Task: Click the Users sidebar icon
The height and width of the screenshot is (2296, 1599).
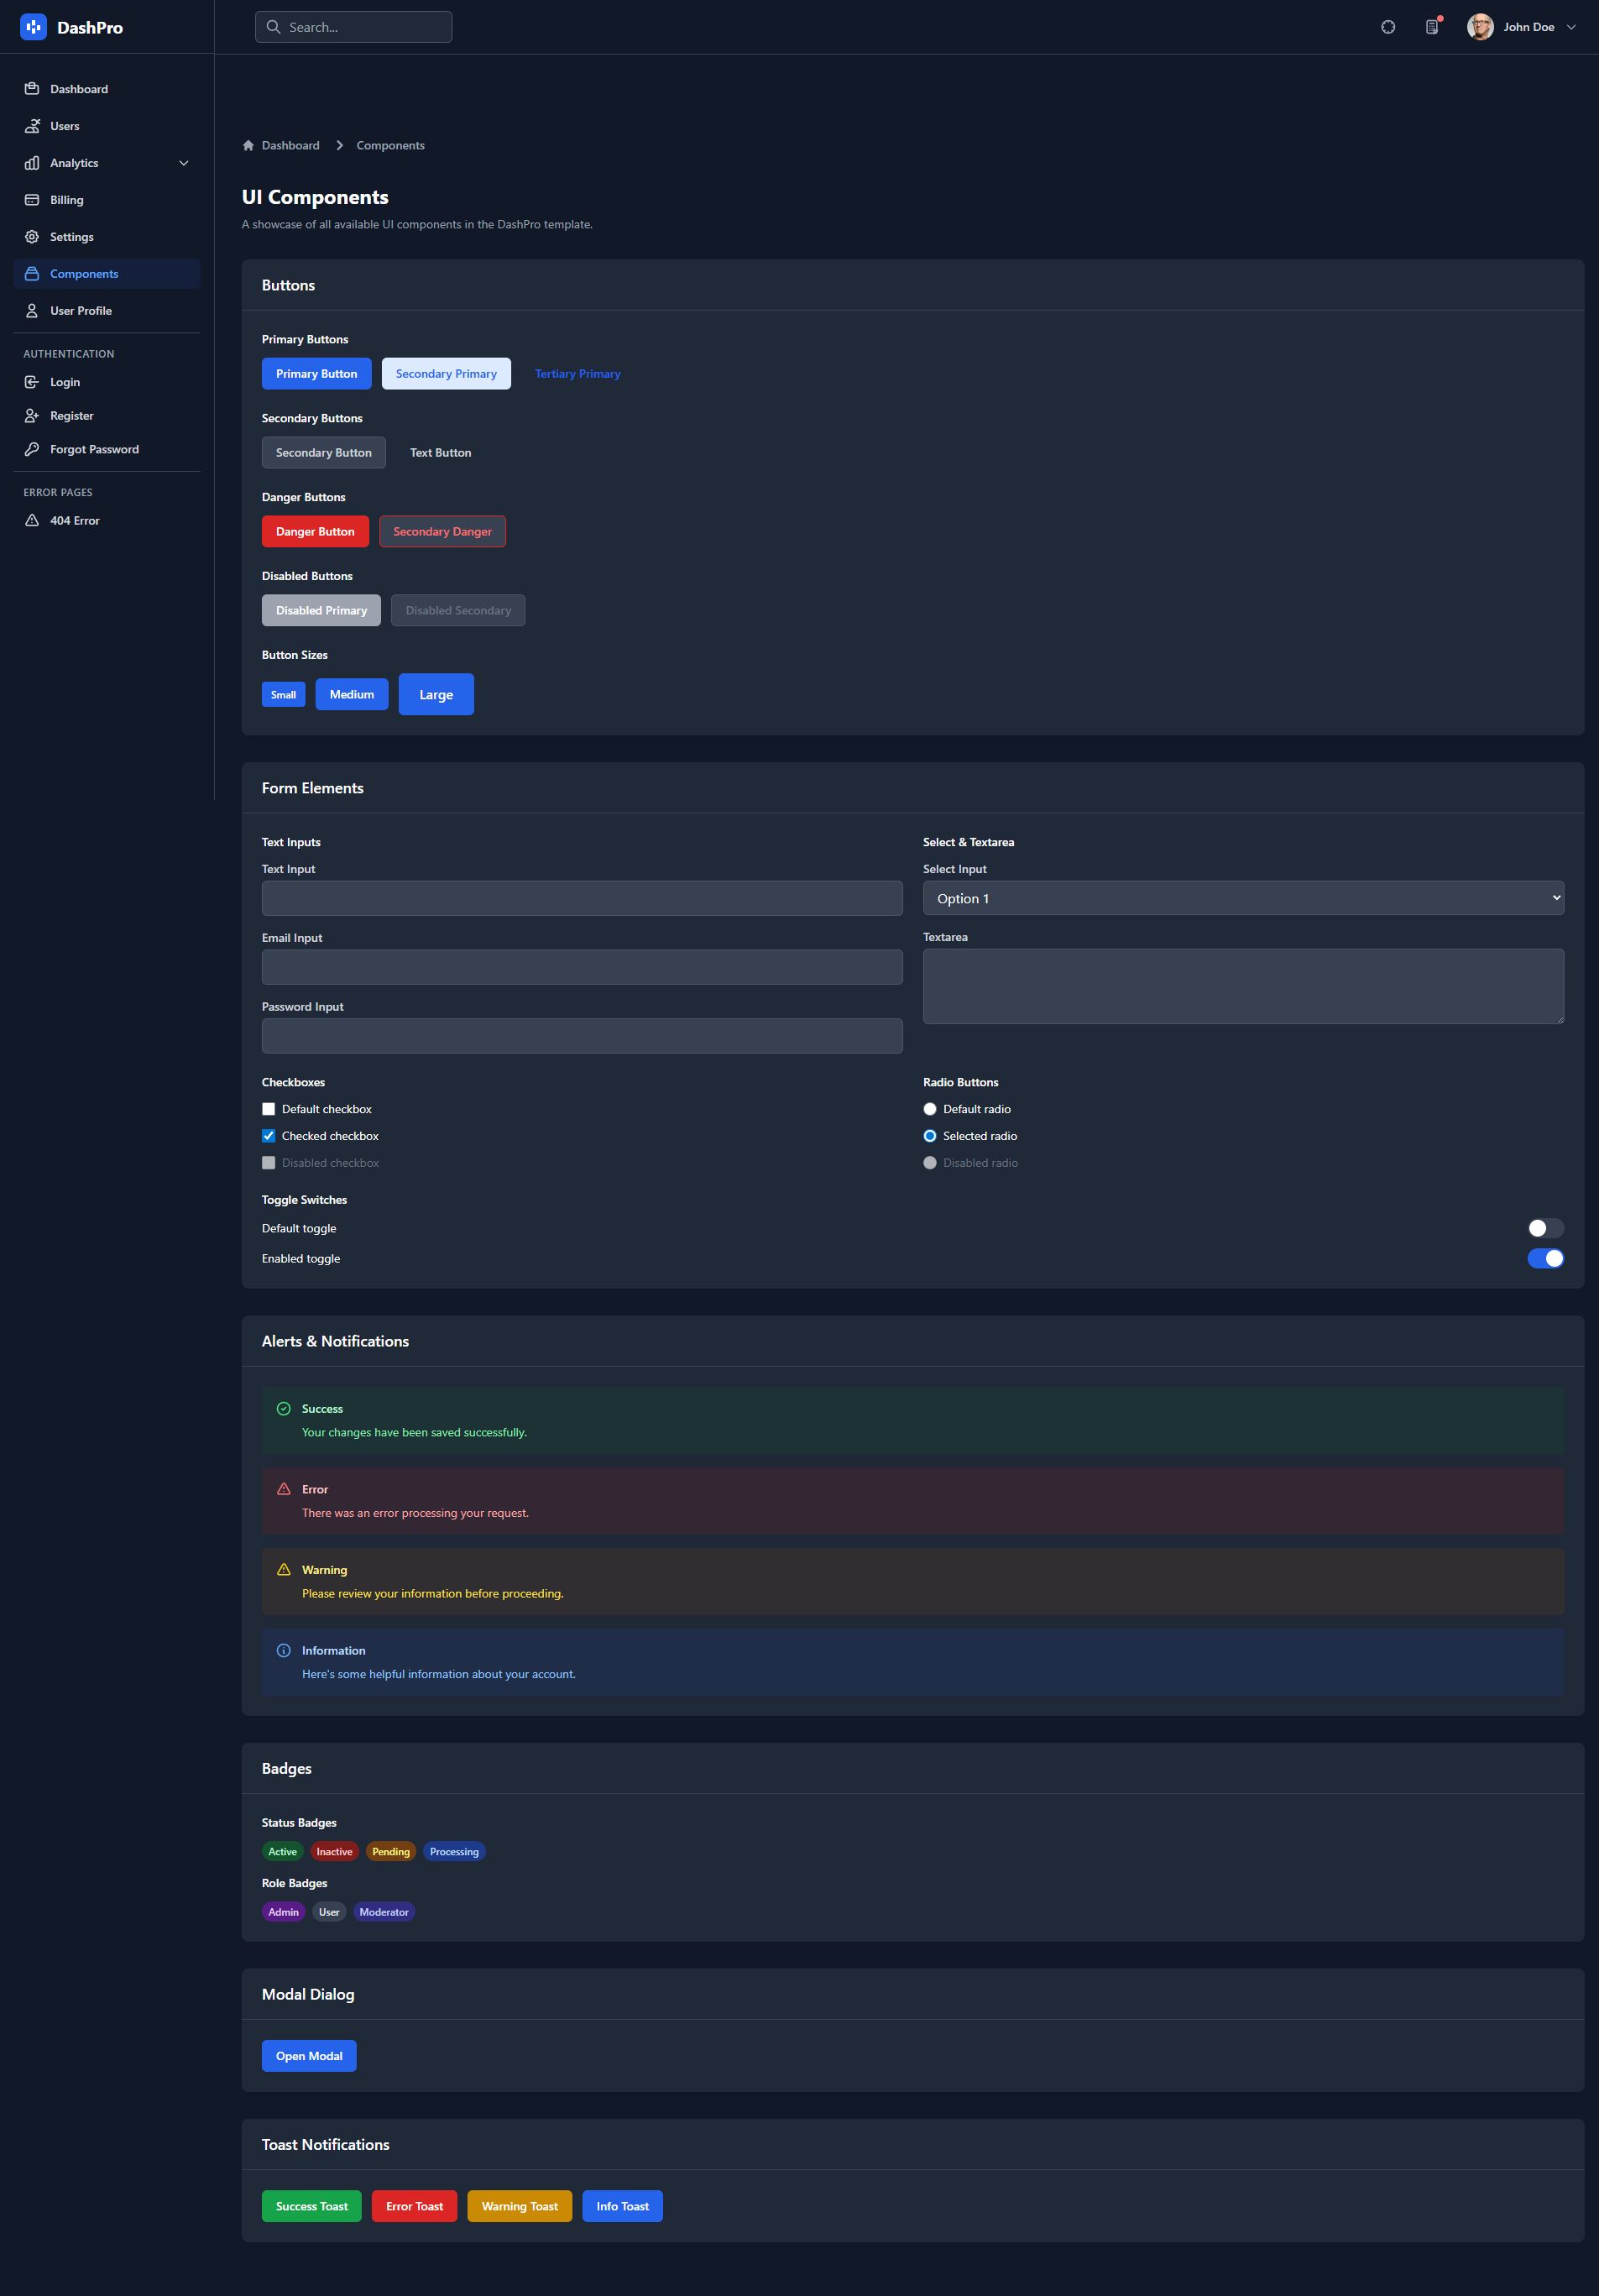Action: [32, 126]
